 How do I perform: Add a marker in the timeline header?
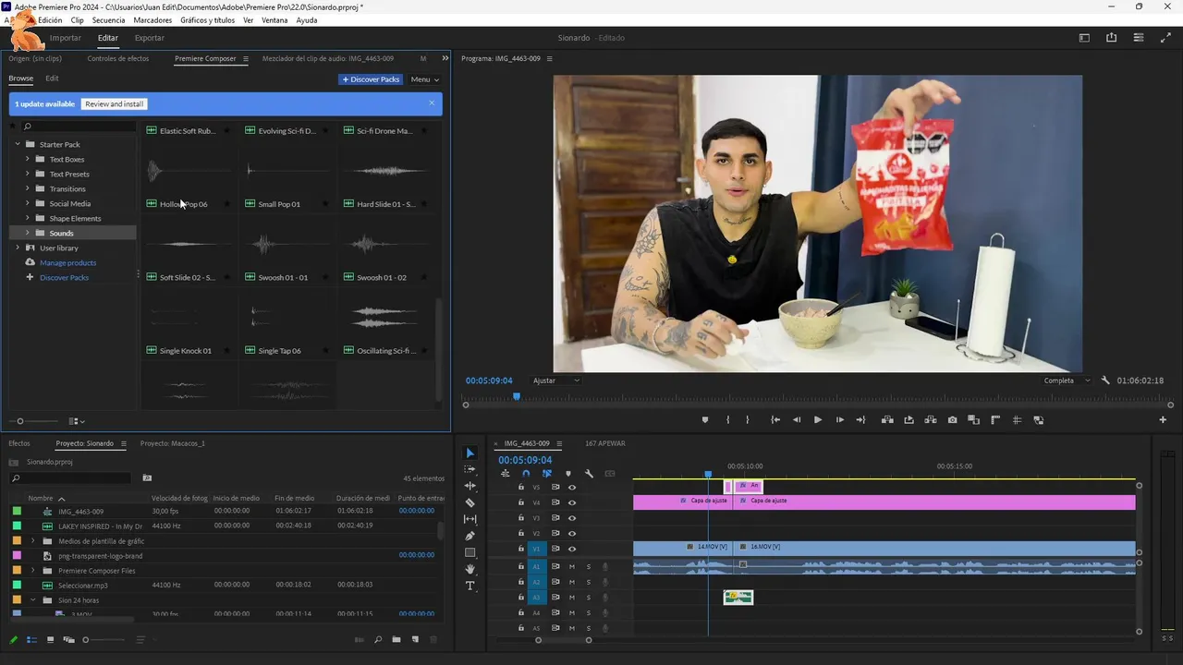(x=567, y=474)
